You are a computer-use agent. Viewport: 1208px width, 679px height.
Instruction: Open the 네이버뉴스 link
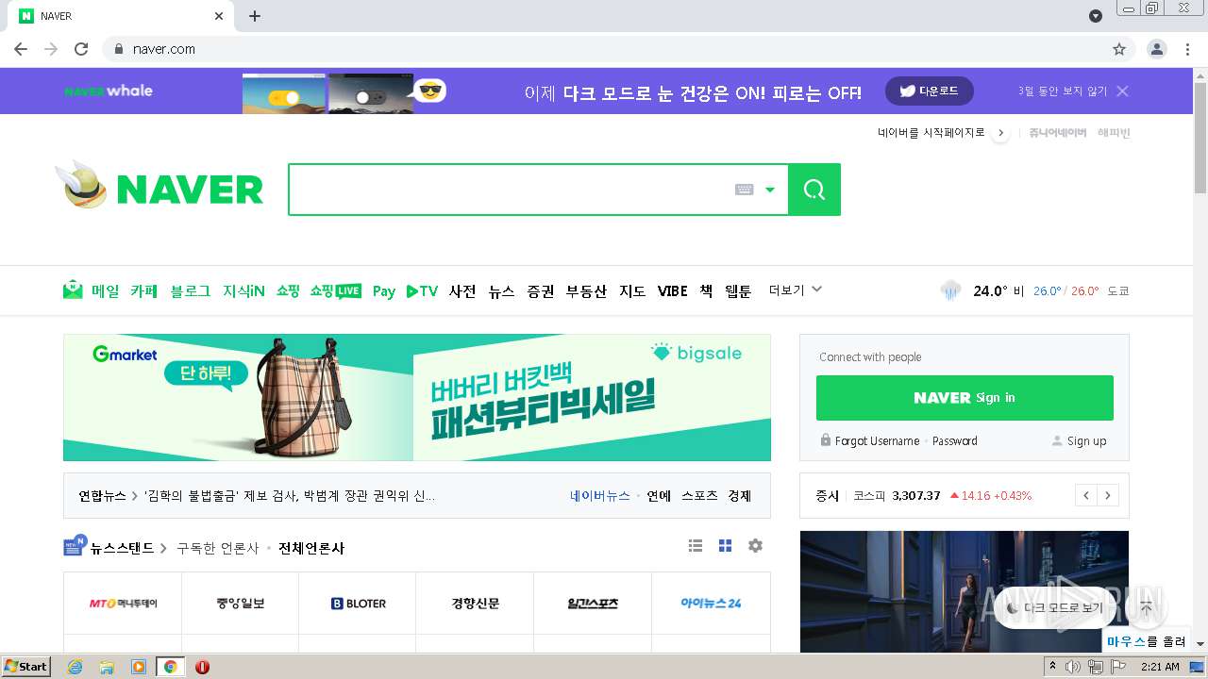(x=600, y=496)
